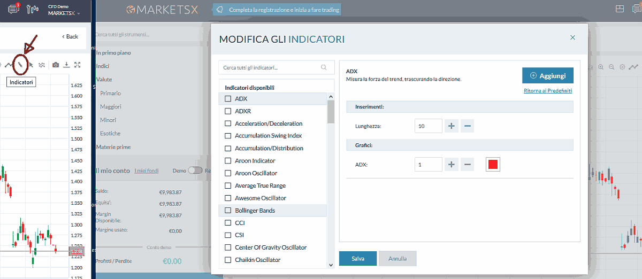The image size is (642, 279).
Task: Click the Aggiungi button
Action: pyautogui.click(x=547, y=76)
